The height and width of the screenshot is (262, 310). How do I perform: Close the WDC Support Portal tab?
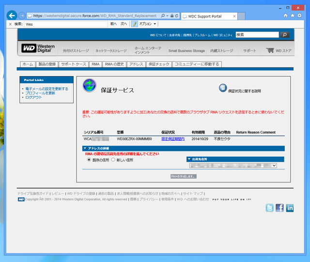234,16
